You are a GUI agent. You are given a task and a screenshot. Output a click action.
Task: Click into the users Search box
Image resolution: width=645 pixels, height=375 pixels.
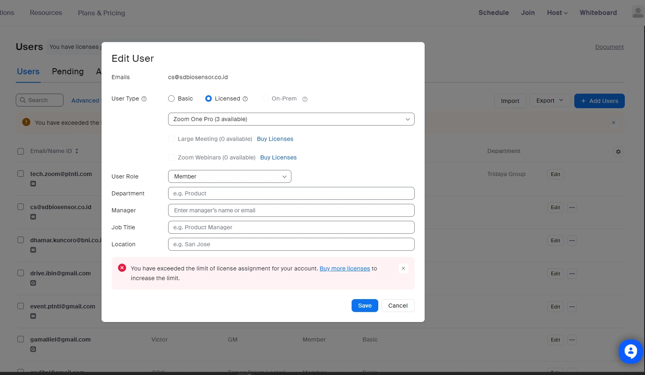pos(40,100)
